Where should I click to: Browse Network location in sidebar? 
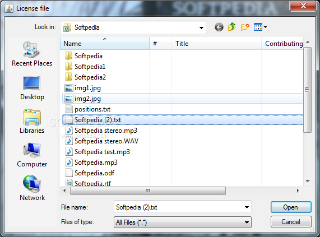coord(32,188)
